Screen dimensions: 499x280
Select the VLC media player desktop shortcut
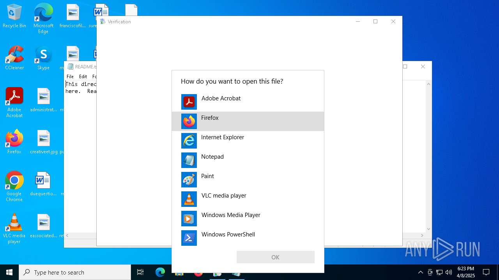[x=14, y=229]
